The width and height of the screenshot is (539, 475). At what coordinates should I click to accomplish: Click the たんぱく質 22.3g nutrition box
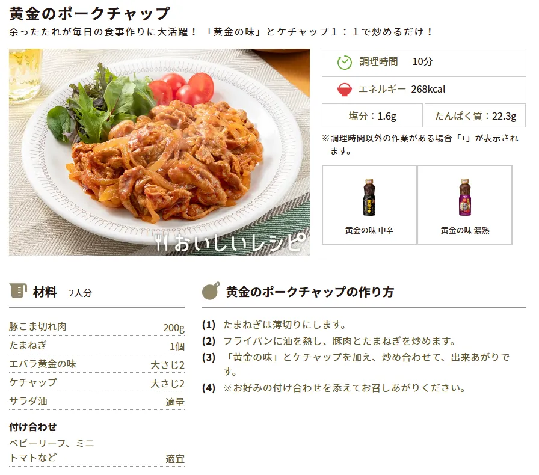(x=475, y=116)
